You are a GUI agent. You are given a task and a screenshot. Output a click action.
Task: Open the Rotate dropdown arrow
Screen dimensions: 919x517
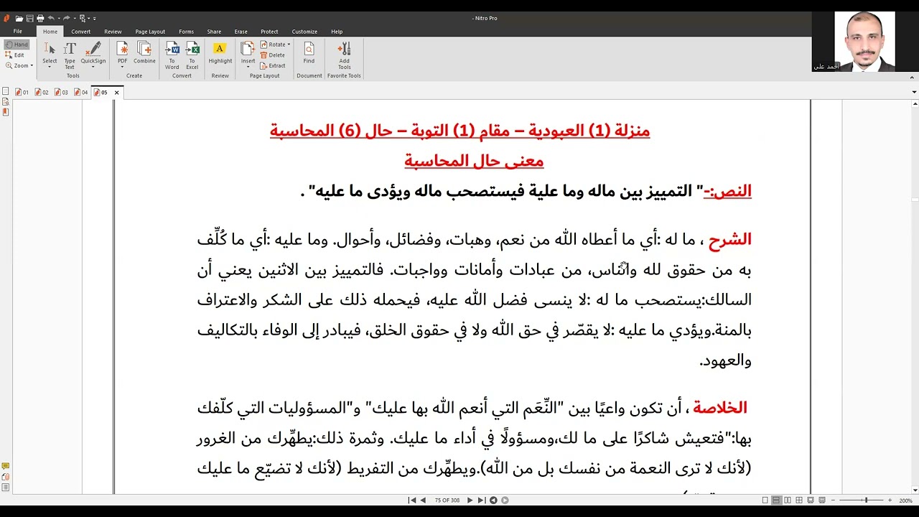[x=289, y=45]
